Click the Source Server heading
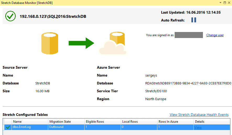The height and width of the screenshot is (135, 232). coord(15,68)
